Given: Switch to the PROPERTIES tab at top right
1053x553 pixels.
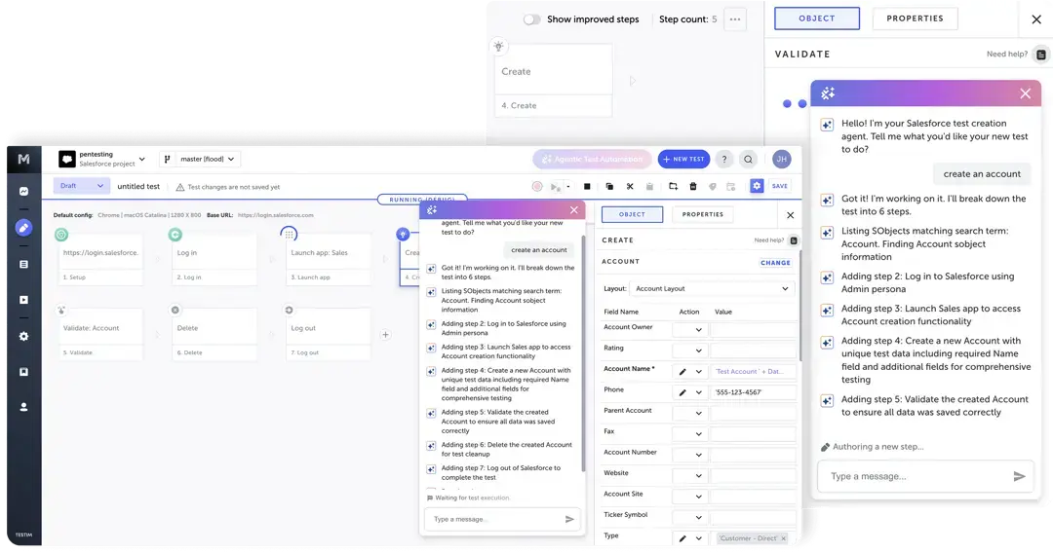Looking at the screenshot, I should click(x=915, y=18).
